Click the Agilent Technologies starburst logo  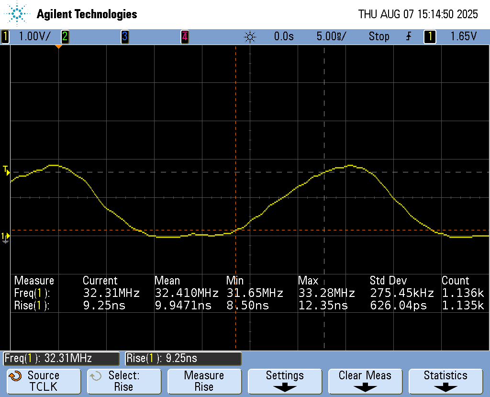pos(17,14)
